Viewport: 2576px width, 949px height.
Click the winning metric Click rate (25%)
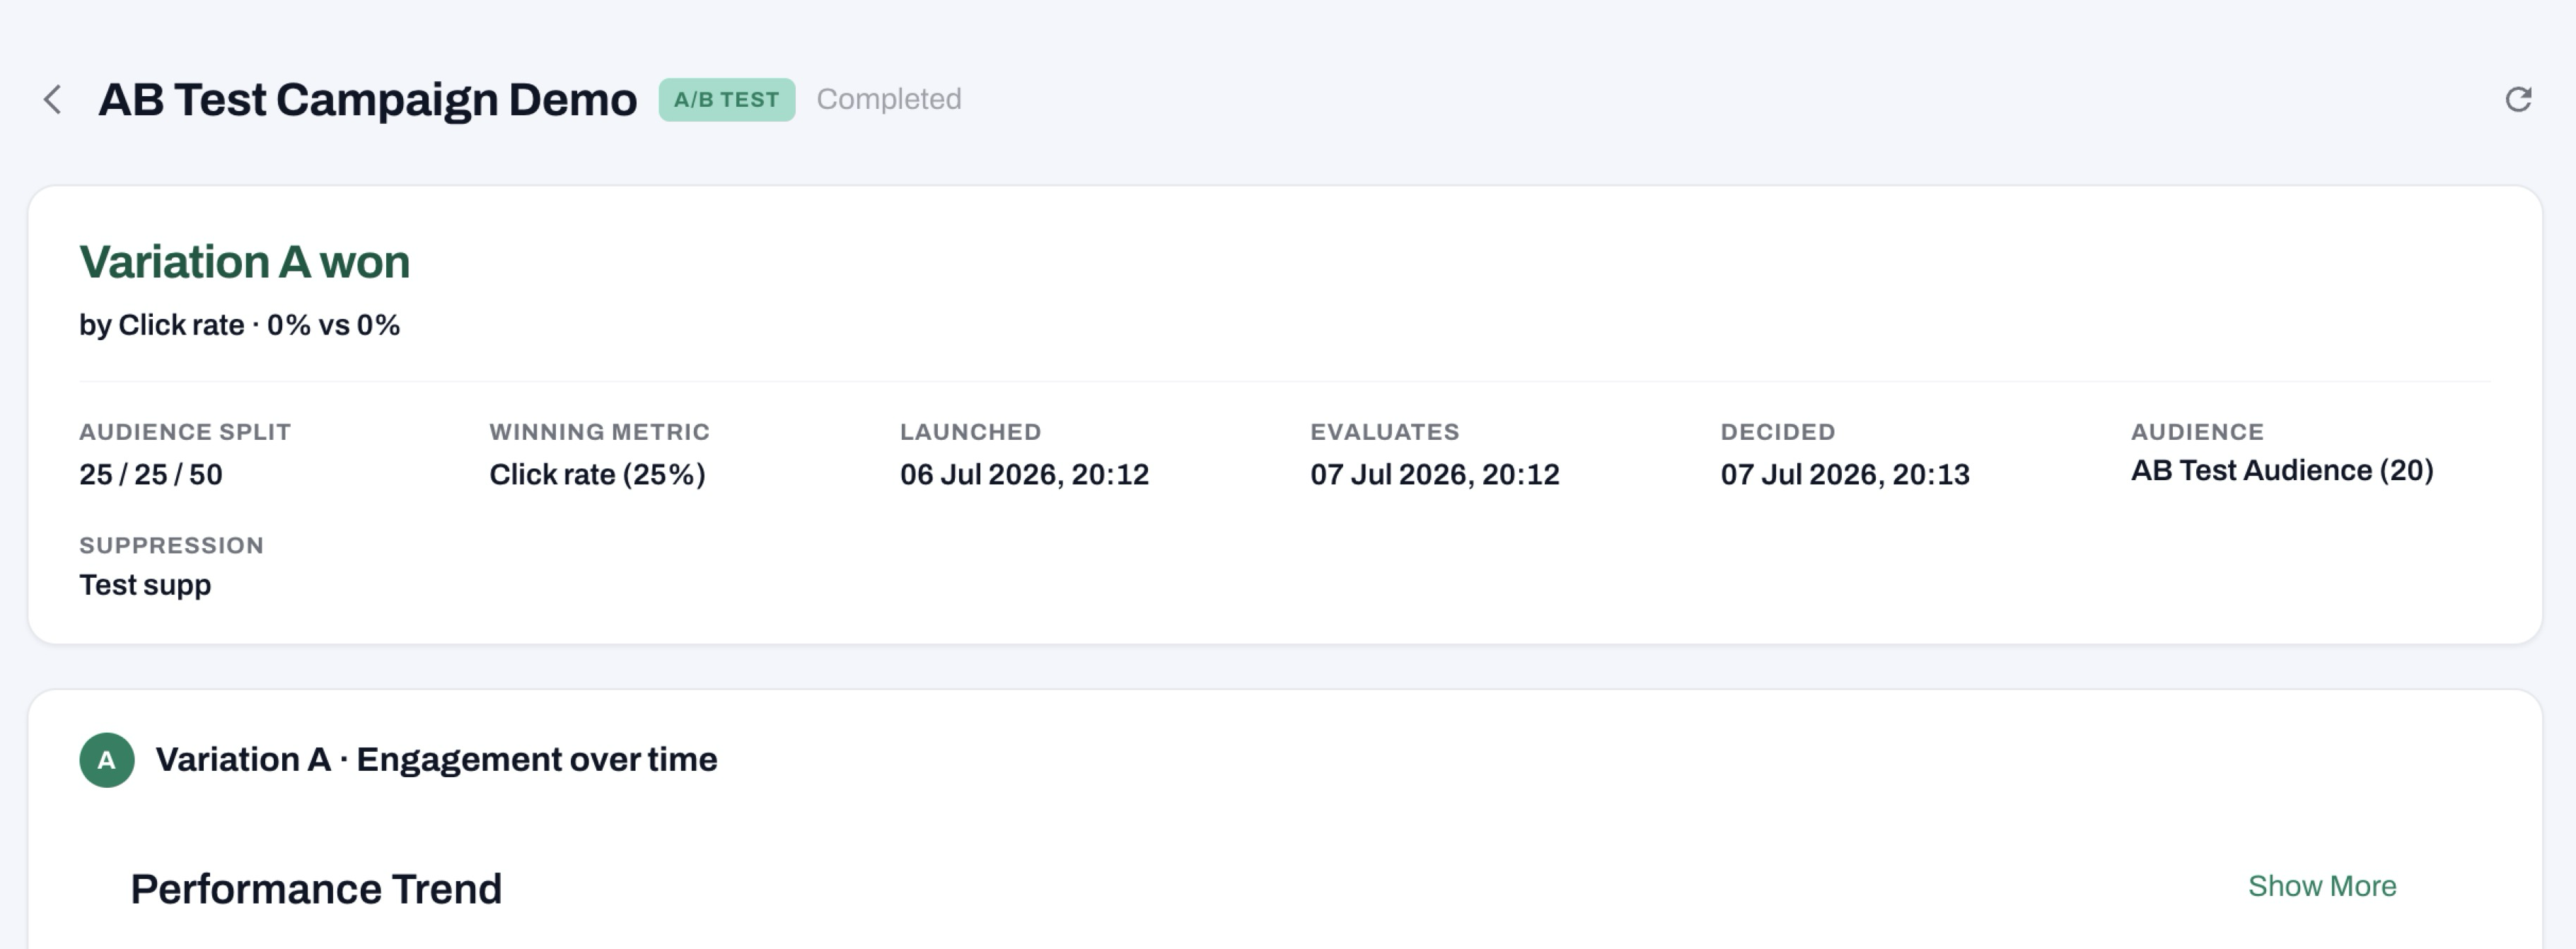click(x=597, y=474)
